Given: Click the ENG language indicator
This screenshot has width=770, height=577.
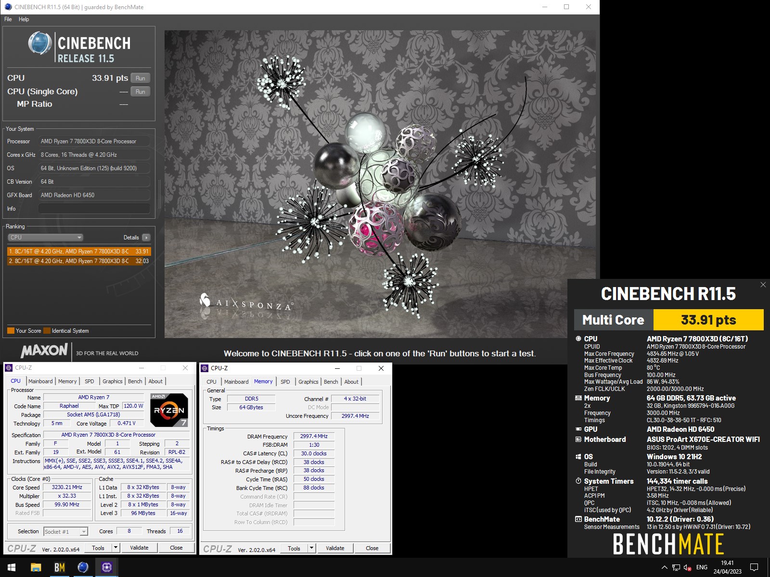Looking at the screenshot, I should 702,567.
